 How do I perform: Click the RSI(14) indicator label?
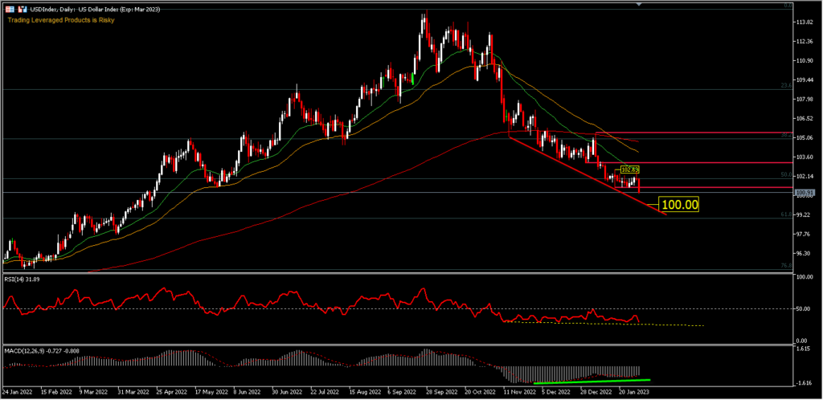coord(24,280)
